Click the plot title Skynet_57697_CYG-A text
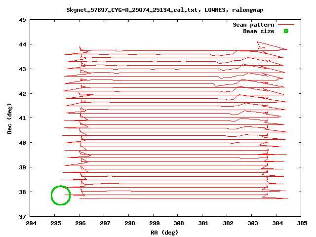The image size is (316, 237). (x=164, y=10)
